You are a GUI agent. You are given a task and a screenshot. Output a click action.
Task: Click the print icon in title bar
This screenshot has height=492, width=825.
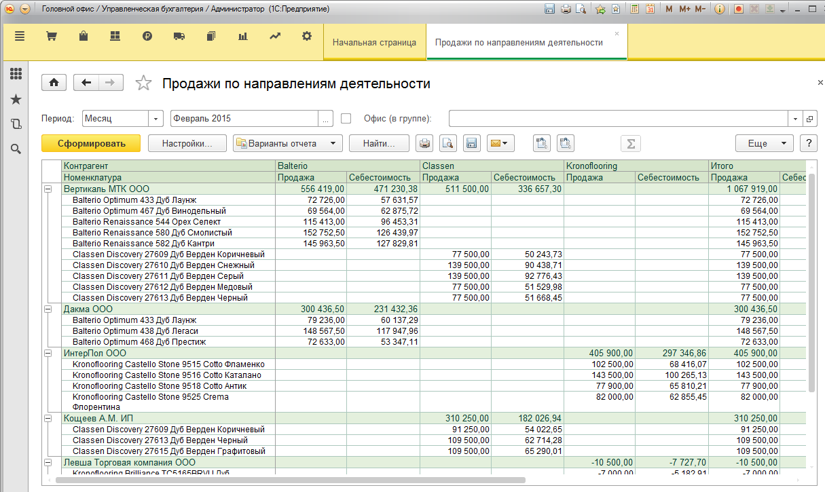(x=566, y=10)
